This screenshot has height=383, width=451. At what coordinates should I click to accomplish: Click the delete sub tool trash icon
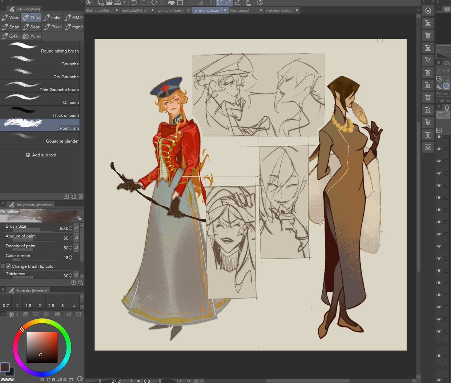coord(81,196)
